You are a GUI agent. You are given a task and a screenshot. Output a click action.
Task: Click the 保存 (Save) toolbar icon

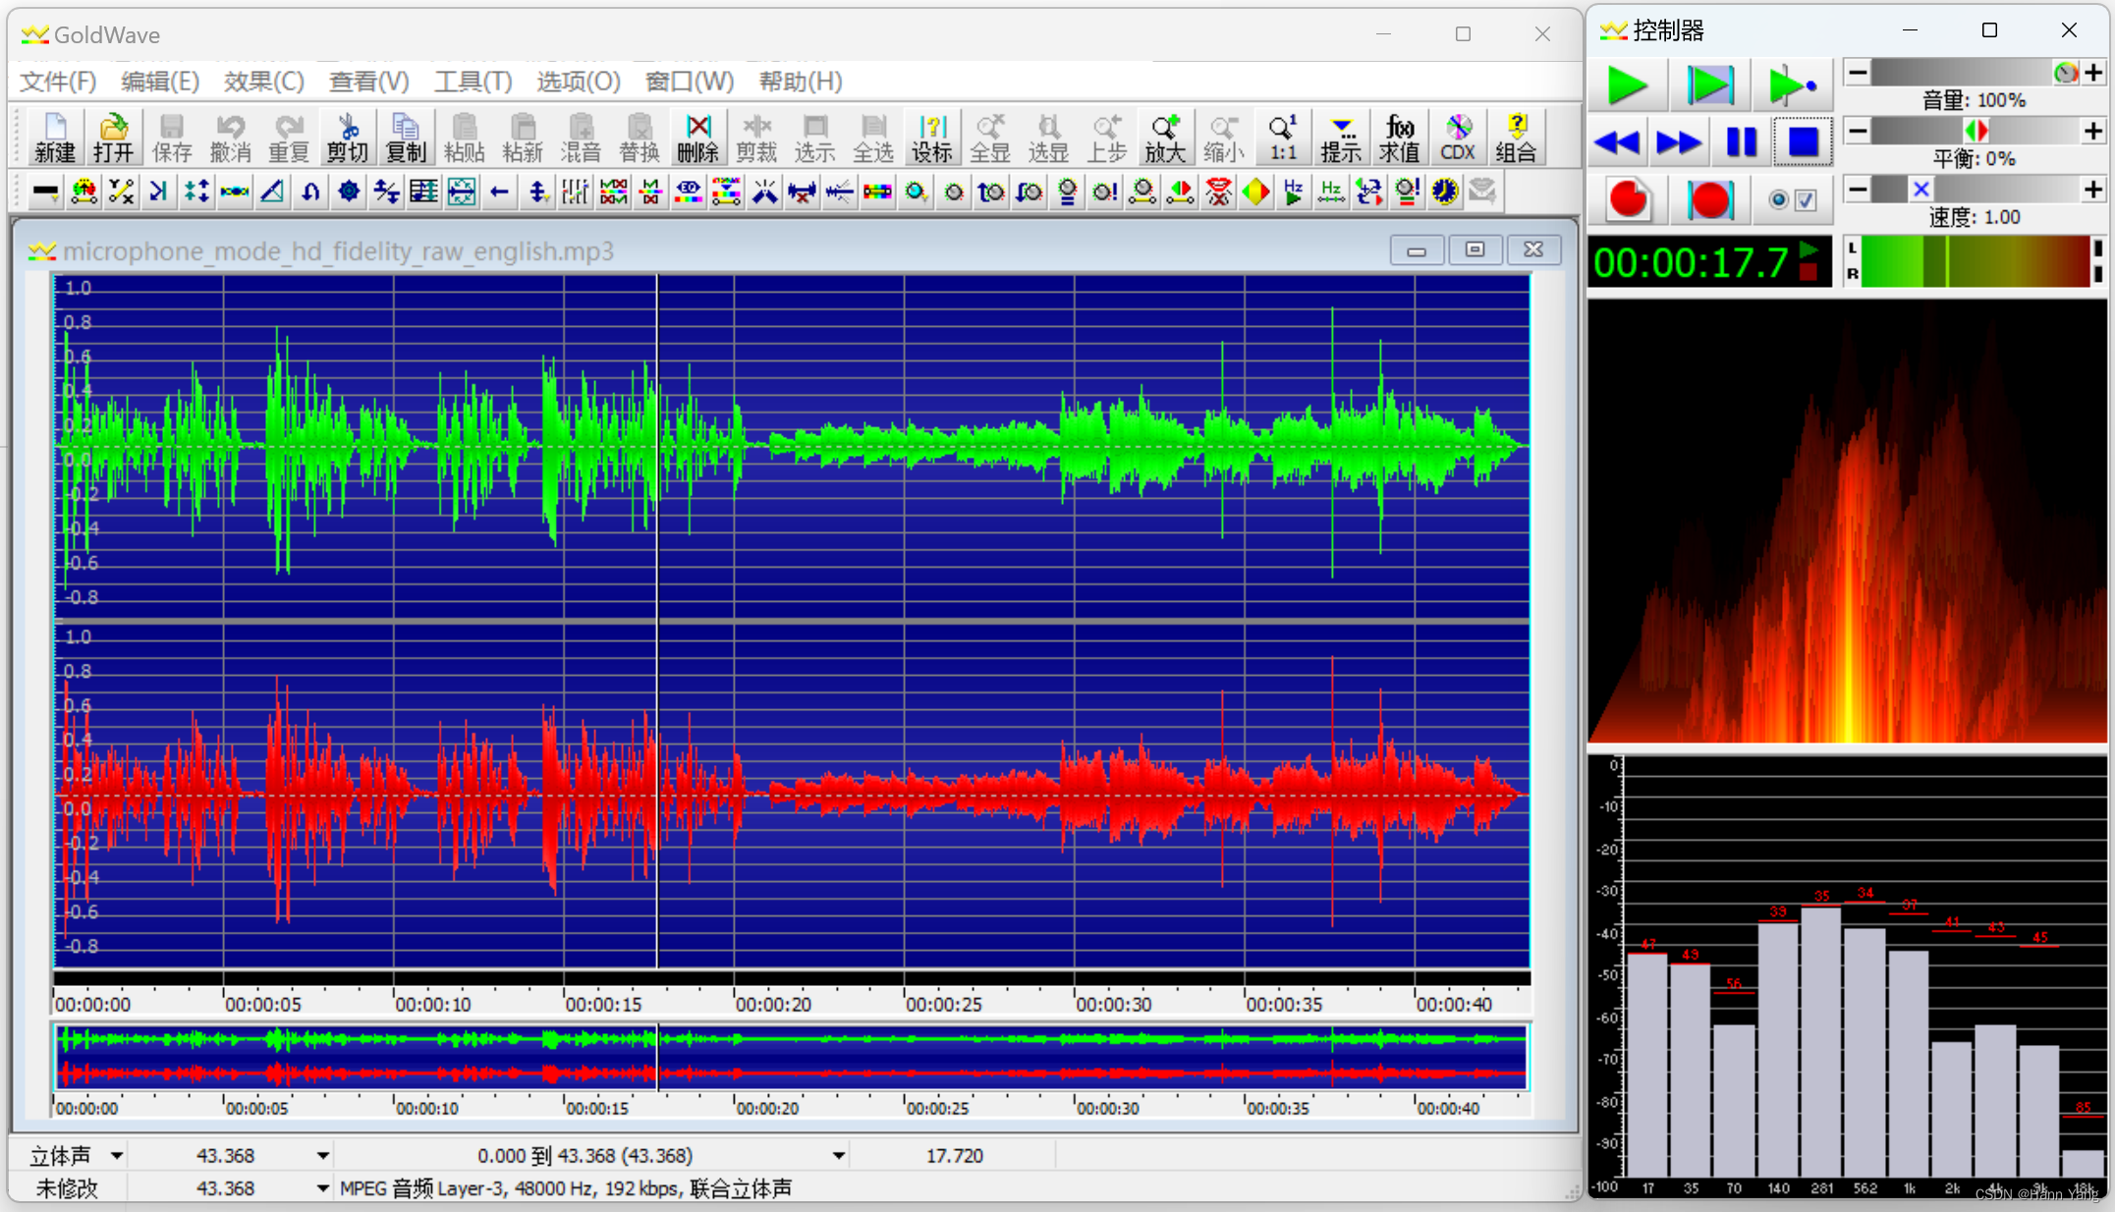click(172, 138)
